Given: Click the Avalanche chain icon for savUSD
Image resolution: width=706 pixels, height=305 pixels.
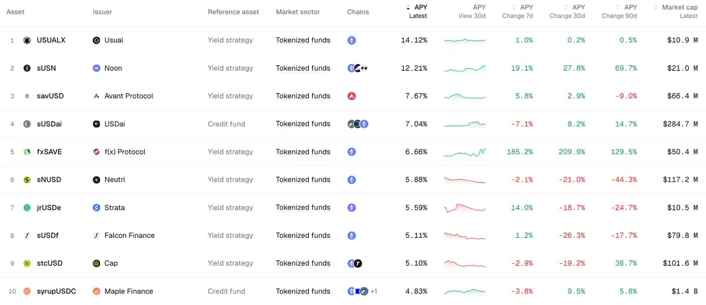Looking at the screenshot, I should 352,96.
